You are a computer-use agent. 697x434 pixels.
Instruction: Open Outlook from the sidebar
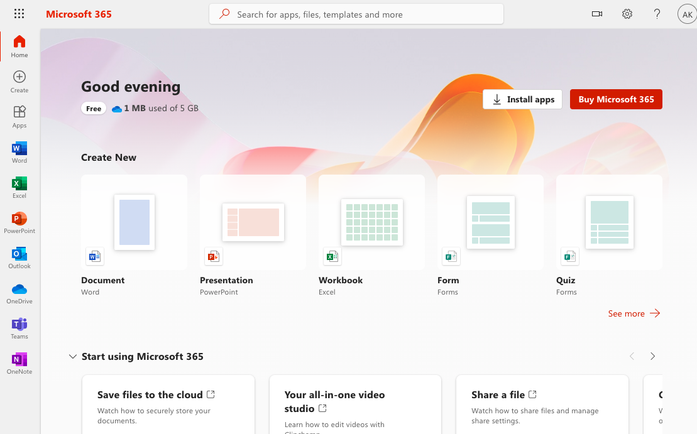click(x=19, y=258)
